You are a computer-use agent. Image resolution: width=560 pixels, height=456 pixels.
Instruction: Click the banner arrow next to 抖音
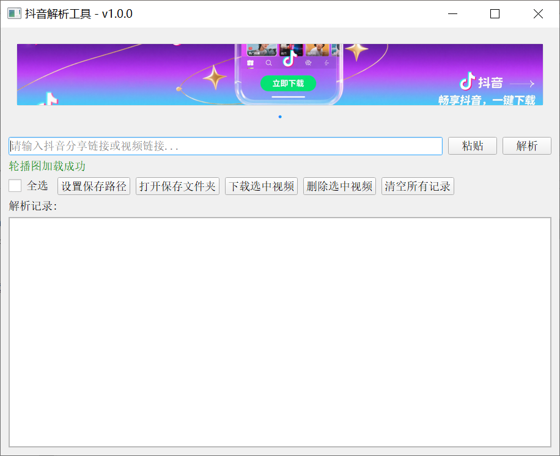(521, 84)
